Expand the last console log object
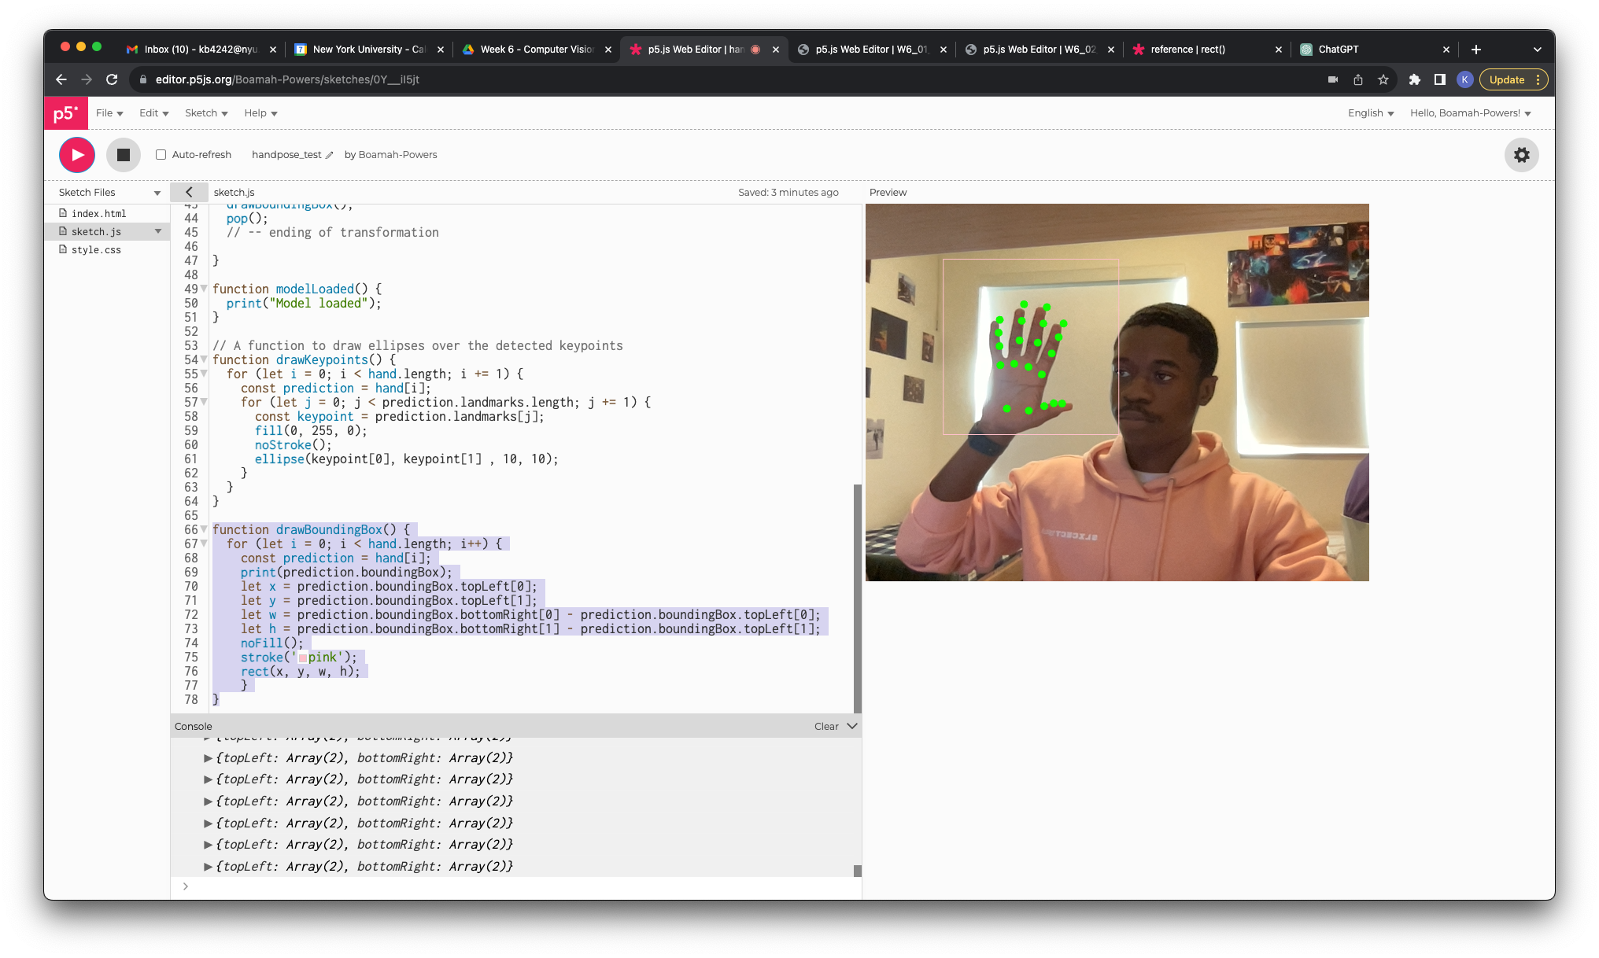The image size is (1599, 958). (208, 867)
